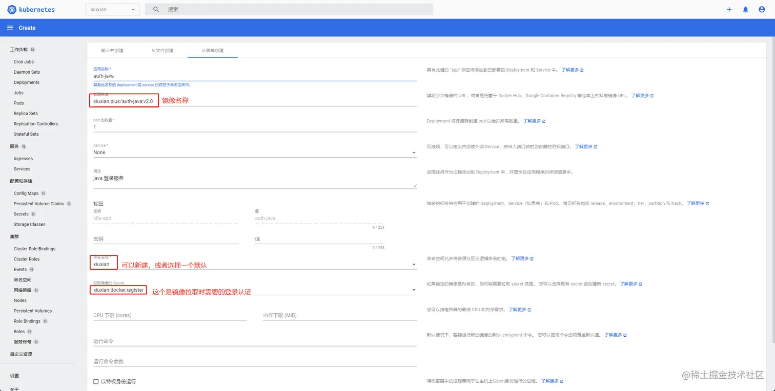775x391 pixels.
Task: Click the page vertical scrollbar
Action: click(x=772, y=189)
